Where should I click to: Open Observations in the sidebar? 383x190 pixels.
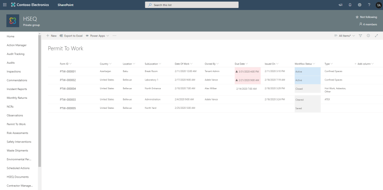coord(15,116)
